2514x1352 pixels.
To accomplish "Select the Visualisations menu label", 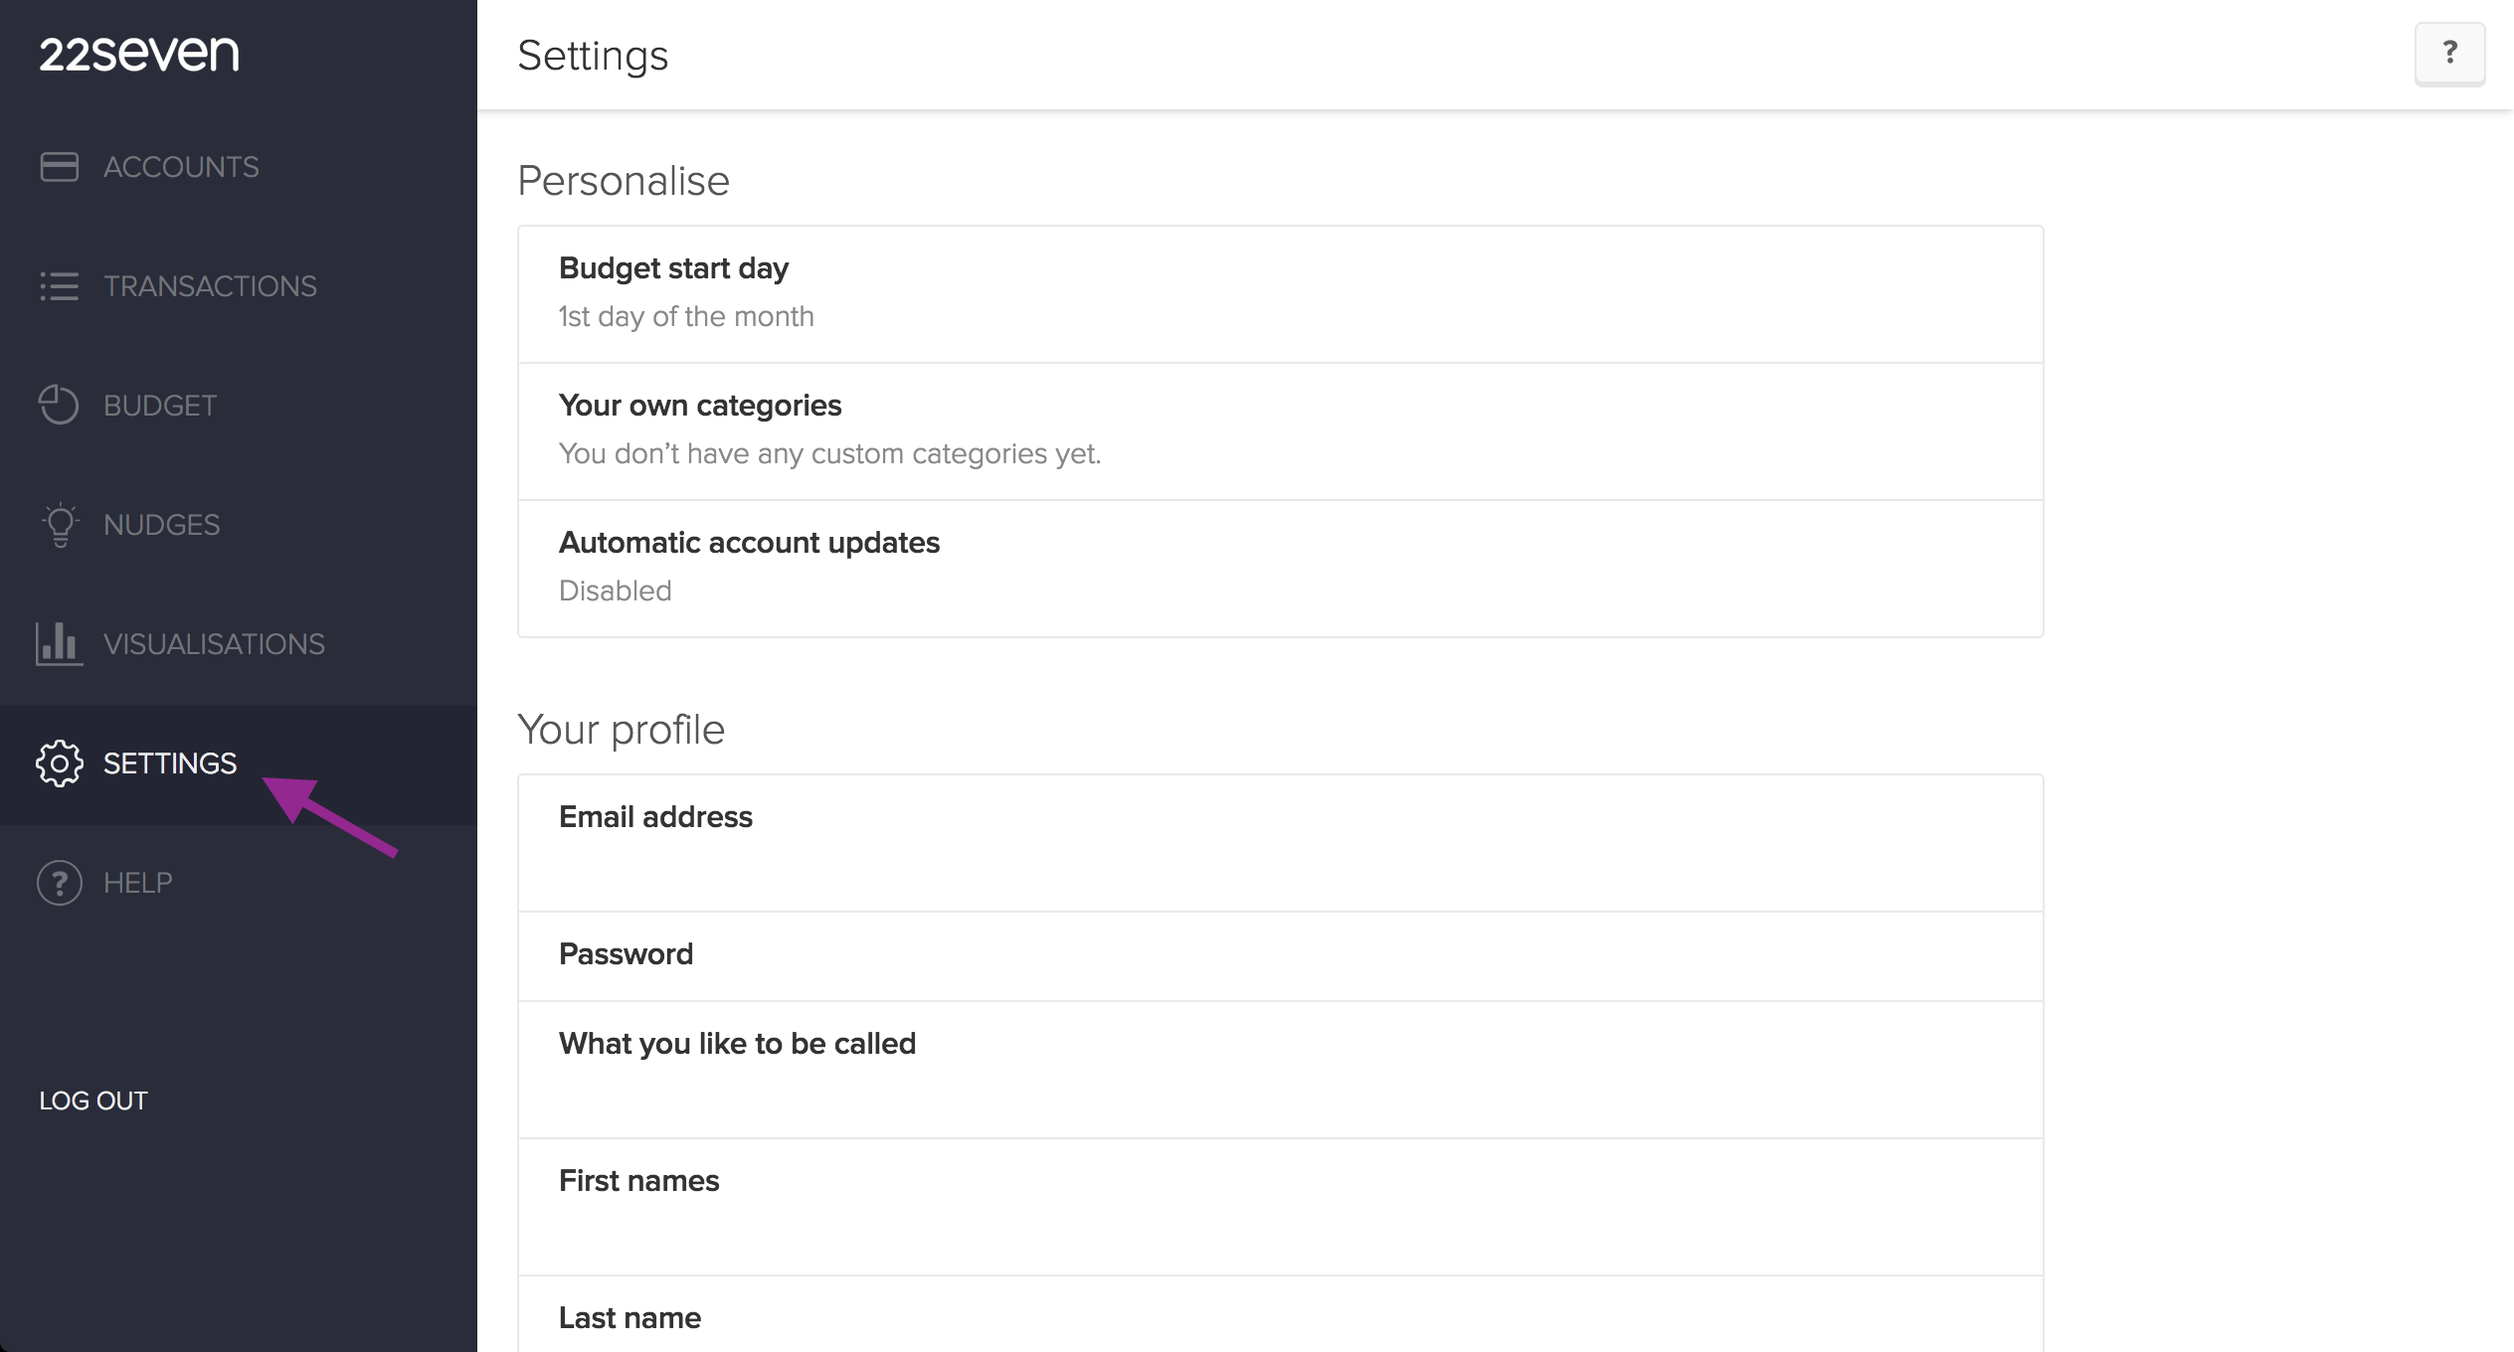I will click(214, 644).
